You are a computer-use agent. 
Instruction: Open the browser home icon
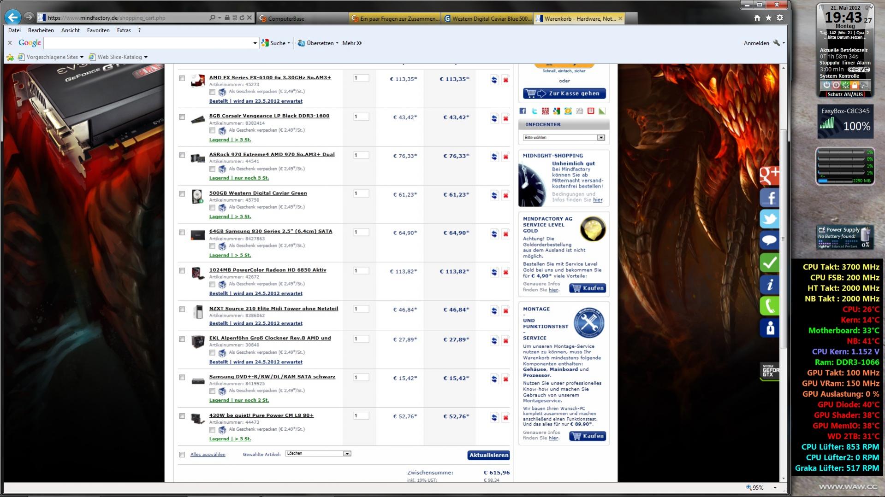click(x=757, y=18)
